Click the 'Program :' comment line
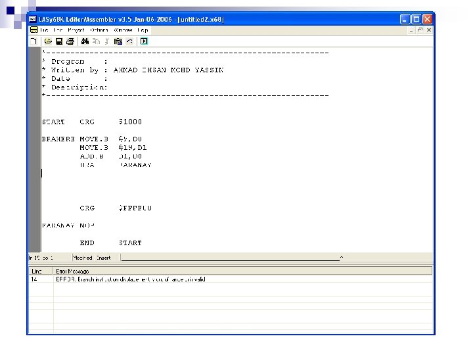 pos(75,61)
